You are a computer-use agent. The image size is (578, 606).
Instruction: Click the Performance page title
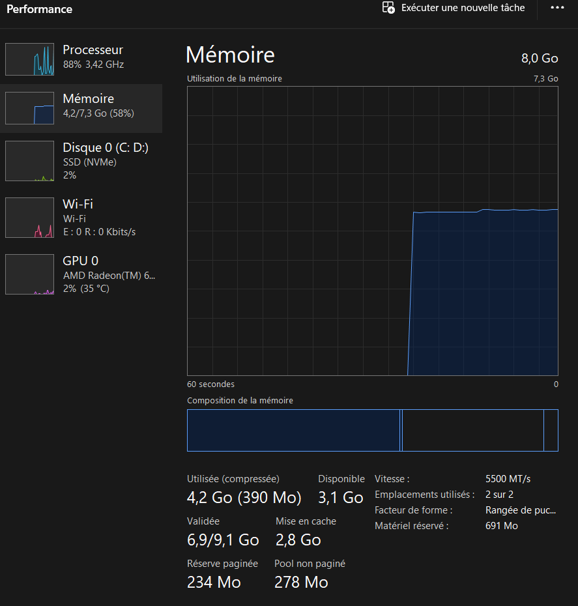pos(40,9)
